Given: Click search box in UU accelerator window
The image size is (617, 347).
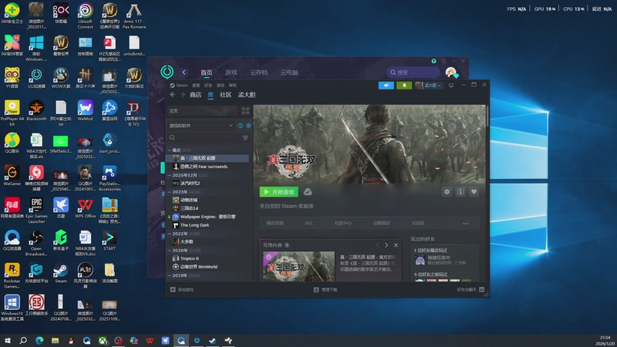Looking at the screenshot, I should coord(413,72).
